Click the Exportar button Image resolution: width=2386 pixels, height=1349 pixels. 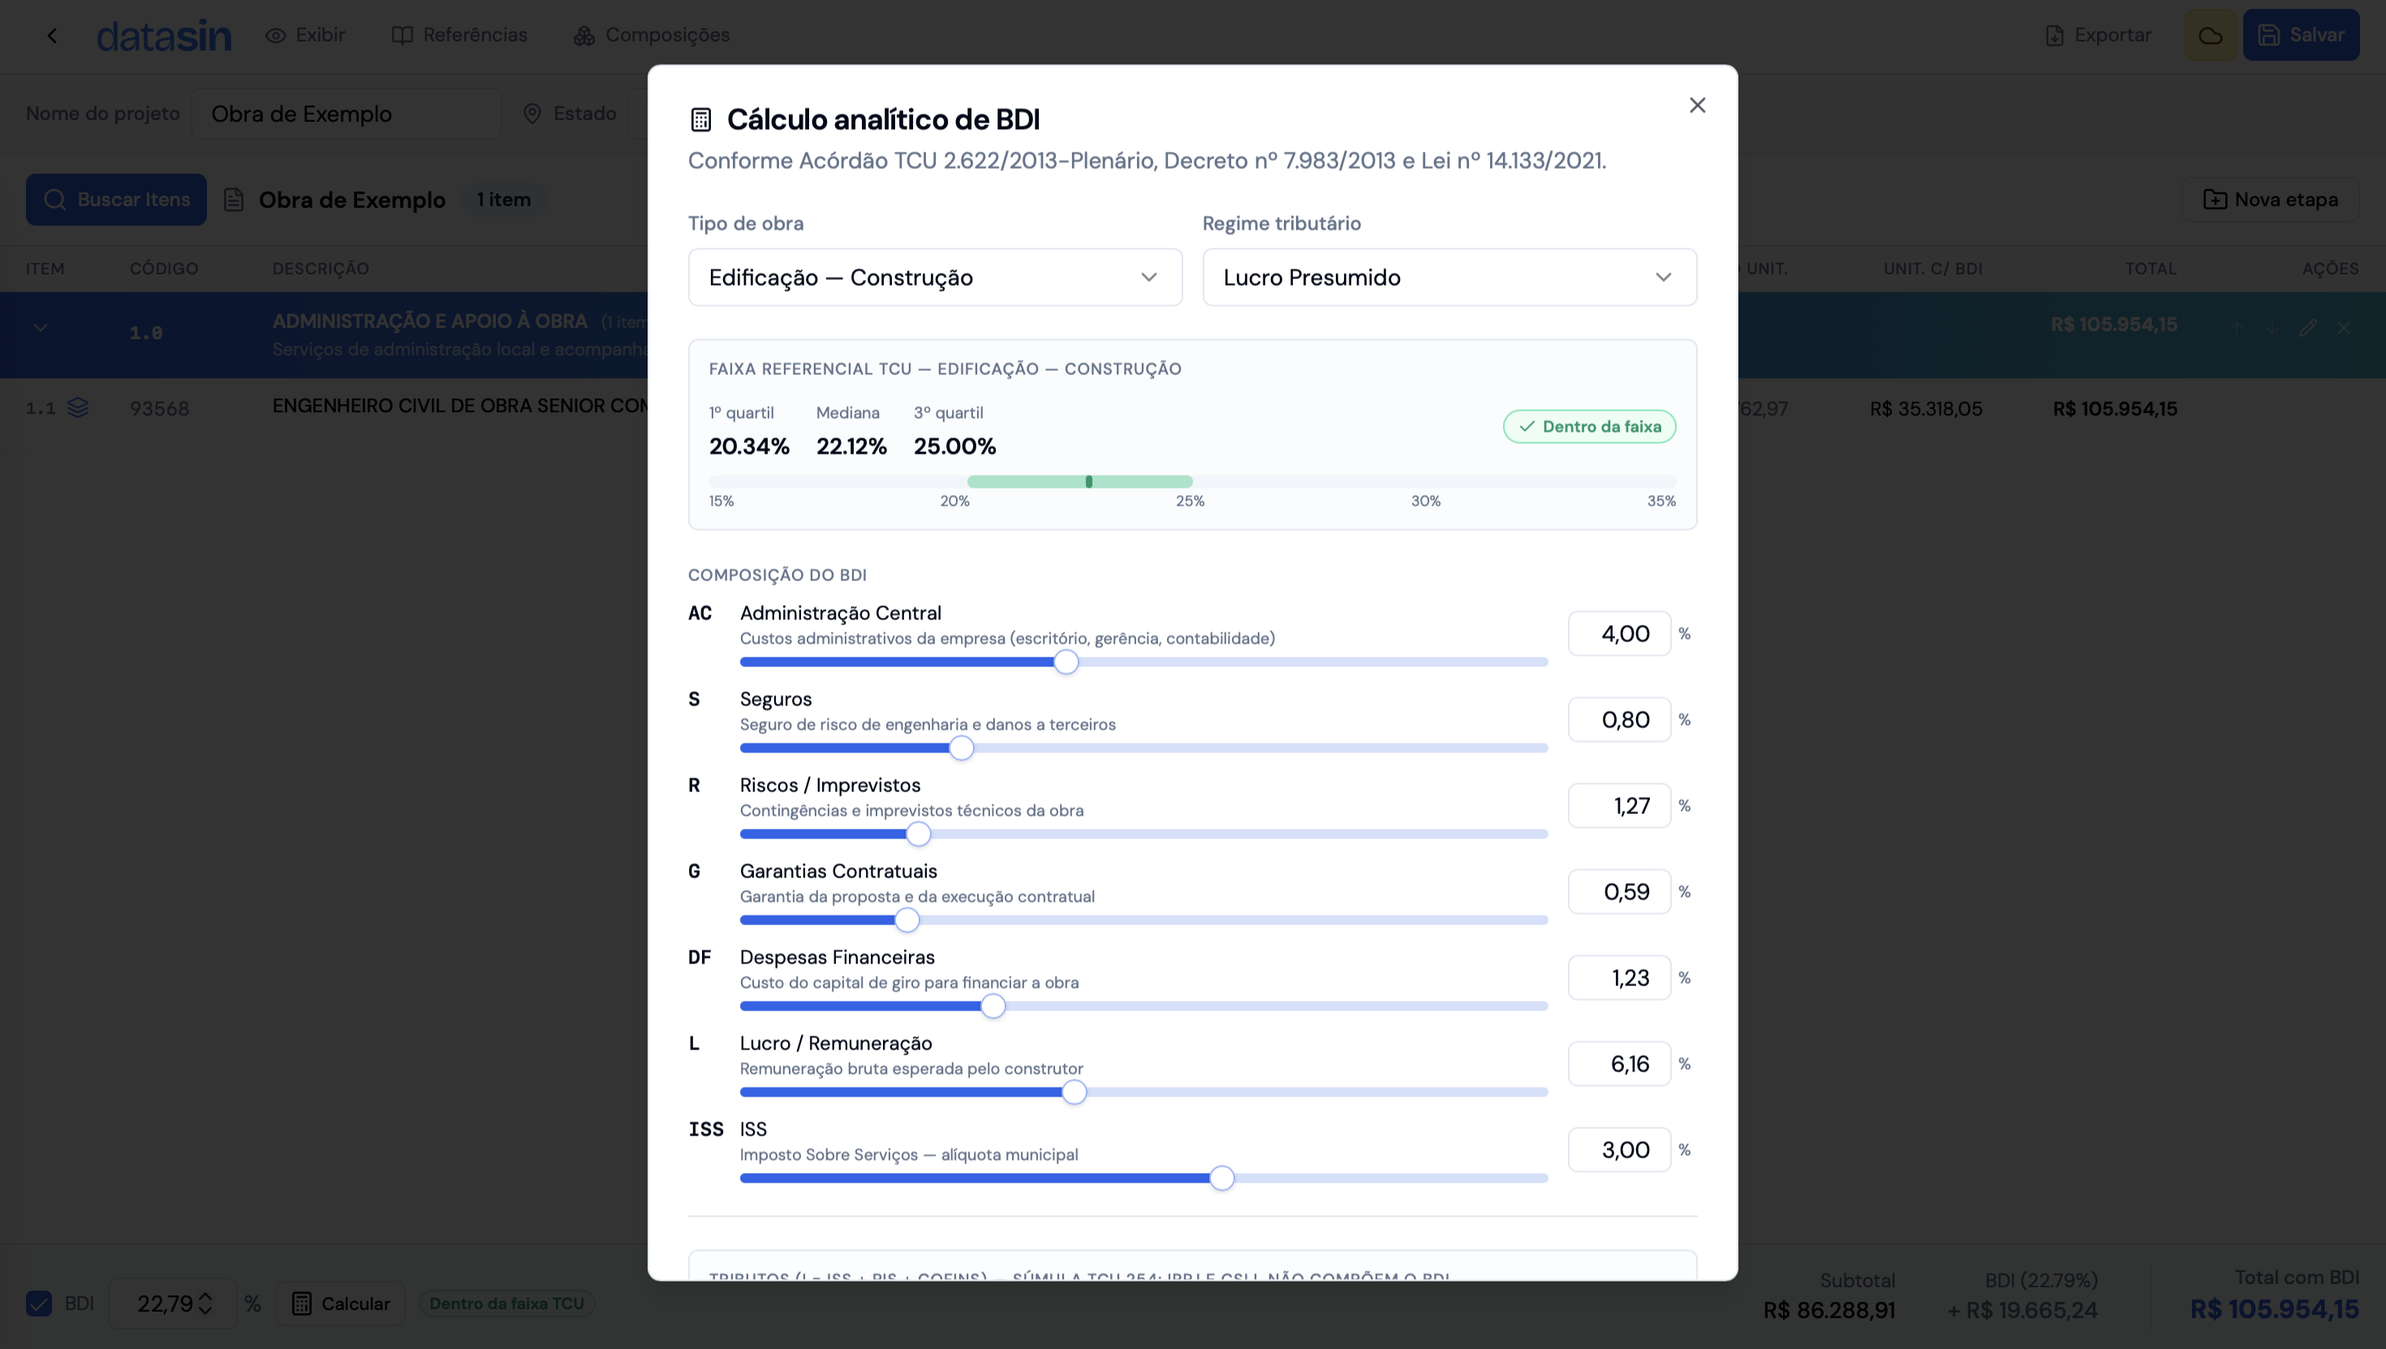coord(2098,35)
